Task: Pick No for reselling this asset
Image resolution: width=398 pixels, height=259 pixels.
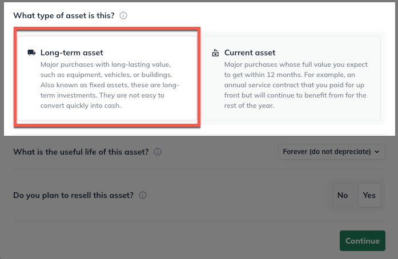Action: click(343, 195)
